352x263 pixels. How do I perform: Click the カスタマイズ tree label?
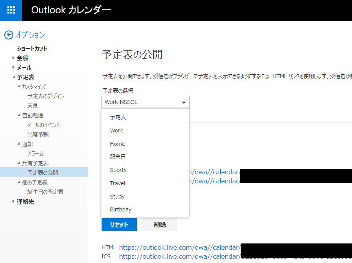pyautogui.click(x=34, y=86)
